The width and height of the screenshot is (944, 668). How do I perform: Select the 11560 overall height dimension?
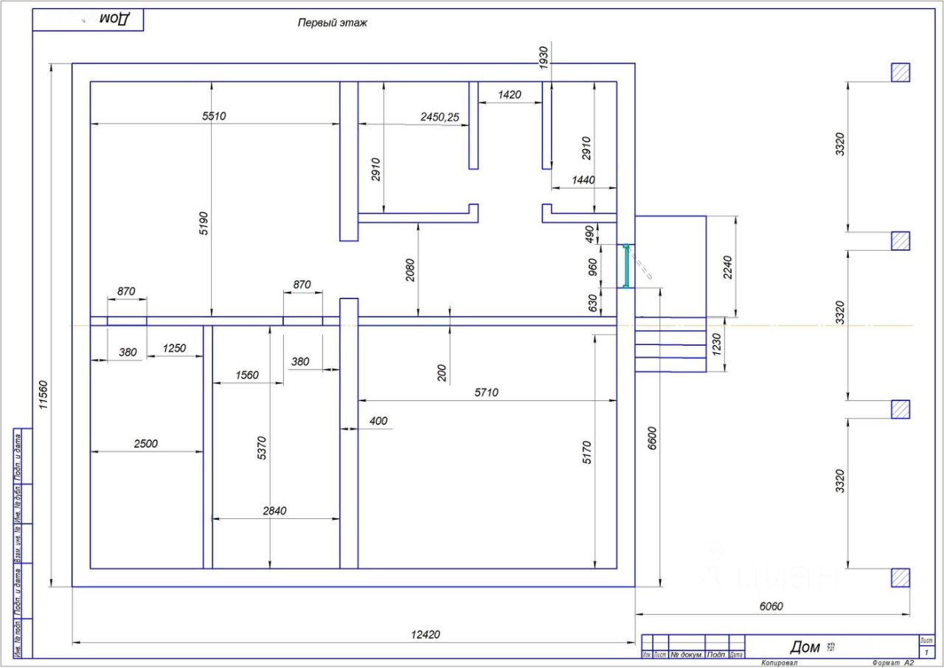click(x=43, y=394)
